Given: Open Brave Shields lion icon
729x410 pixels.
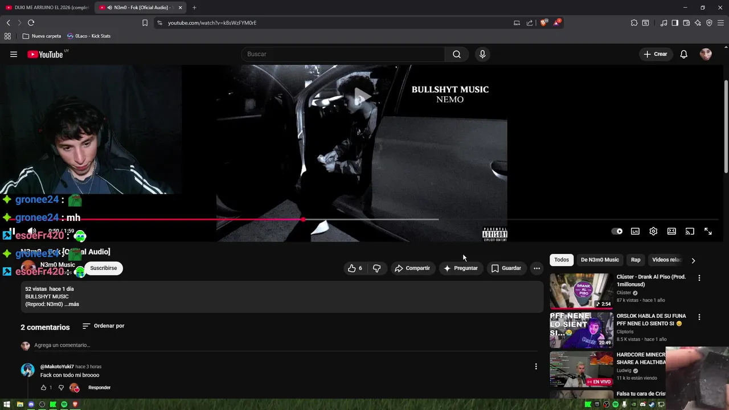Looking at the screenshot, I should point(543,23).
